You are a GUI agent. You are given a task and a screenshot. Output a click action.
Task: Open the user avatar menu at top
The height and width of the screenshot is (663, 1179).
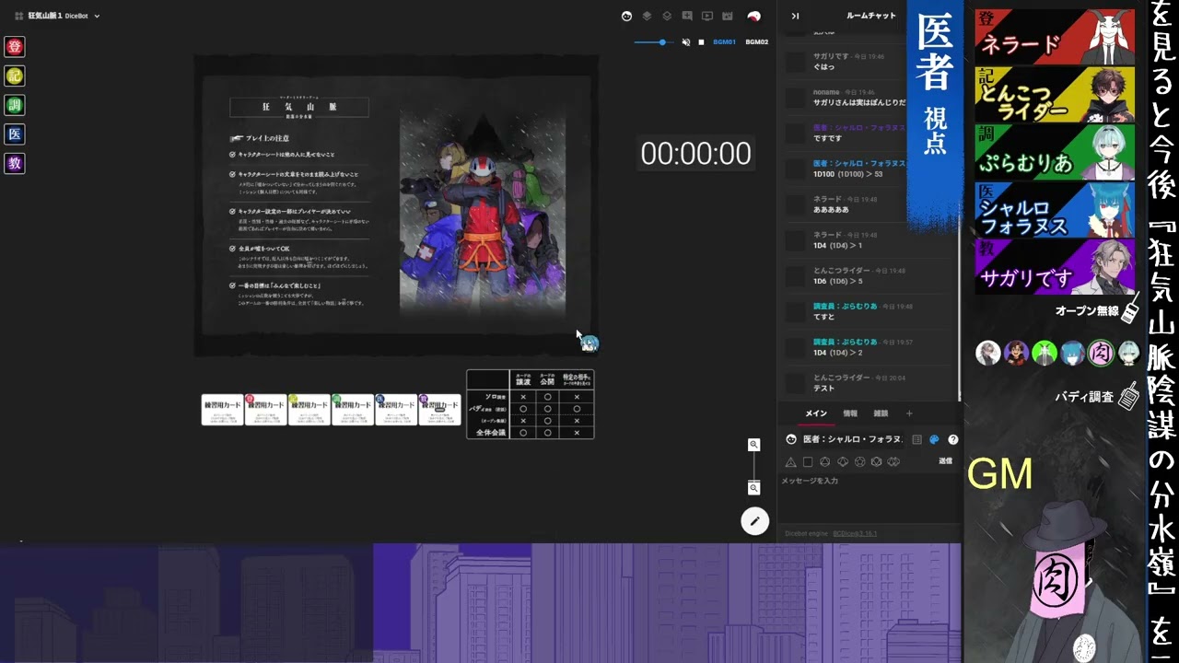click(x=753, y=16)
